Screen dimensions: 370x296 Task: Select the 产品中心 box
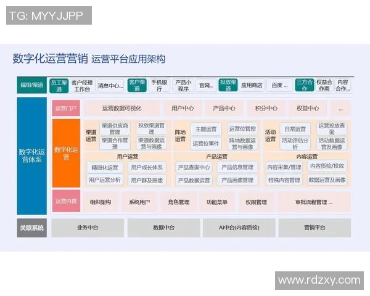point(224,108)
